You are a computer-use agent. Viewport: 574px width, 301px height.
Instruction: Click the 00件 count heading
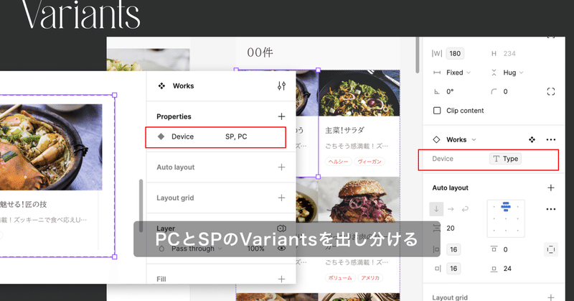(260, 52)
